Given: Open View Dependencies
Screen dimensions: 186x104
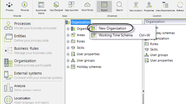Looking at the screenshot, I should click(165, 7).
